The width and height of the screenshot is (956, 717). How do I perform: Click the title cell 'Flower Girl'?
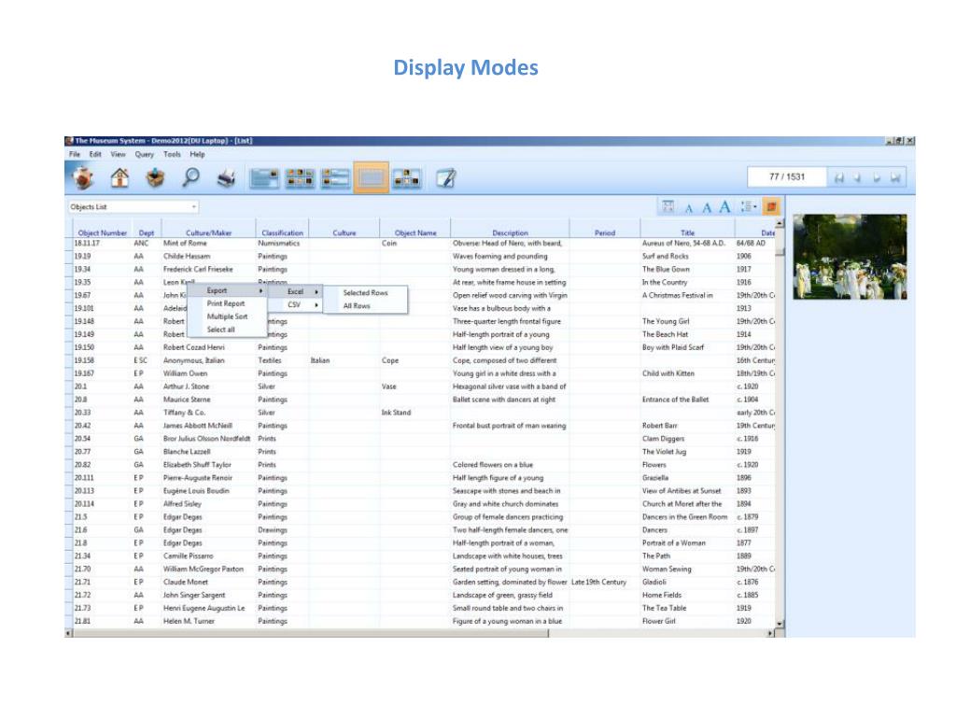(x=658, y=621)
